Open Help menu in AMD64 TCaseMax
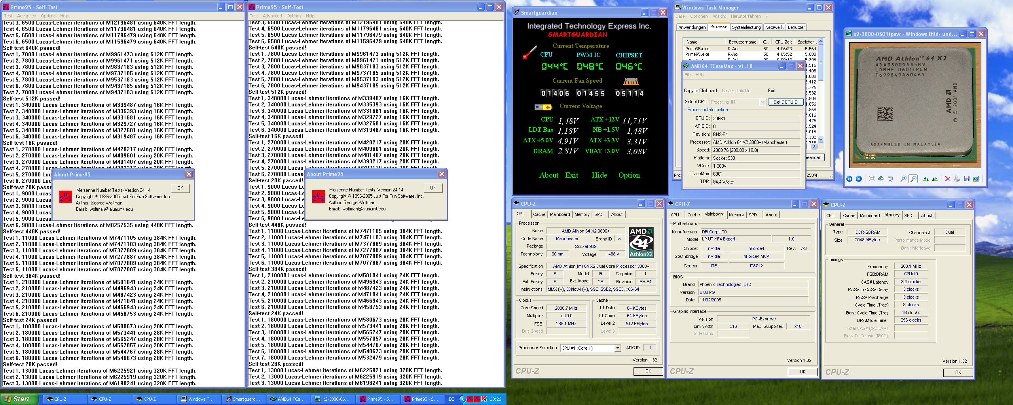Screen dimensions: 1013x405 [x=700, y=75]
